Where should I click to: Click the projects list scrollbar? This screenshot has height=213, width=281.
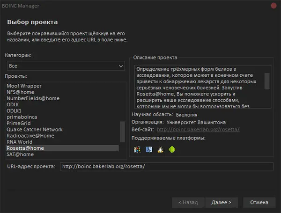click(123, 131)
